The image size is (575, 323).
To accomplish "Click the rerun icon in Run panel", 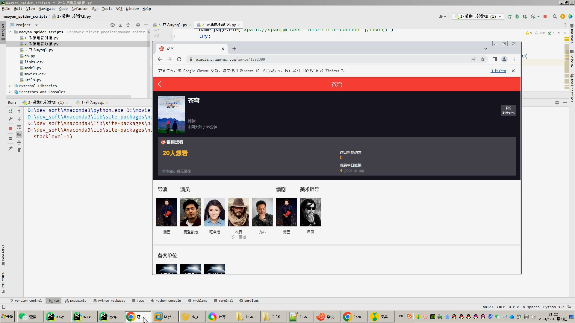I will tap(10, 111).
